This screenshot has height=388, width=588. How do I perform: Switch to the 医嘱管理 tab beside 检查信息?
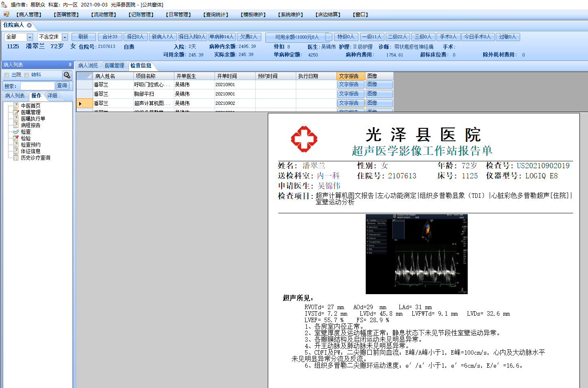pyautogui.click(x=114, y=65)
